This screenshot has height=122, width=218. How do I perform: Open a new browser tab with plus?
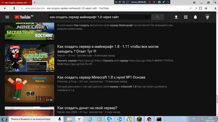coord(35,2)
